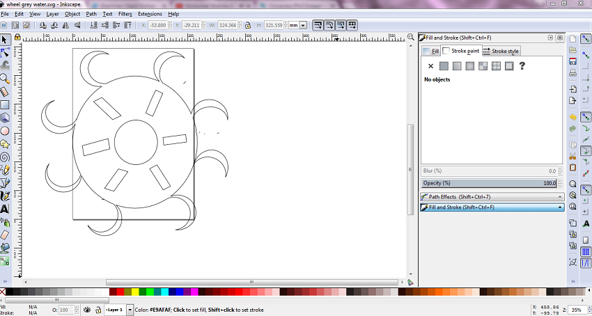The width and height of the screenshot is (592, 316).
Task: Toggle Layer 1 lock icon
Action: tap(98, 310)
